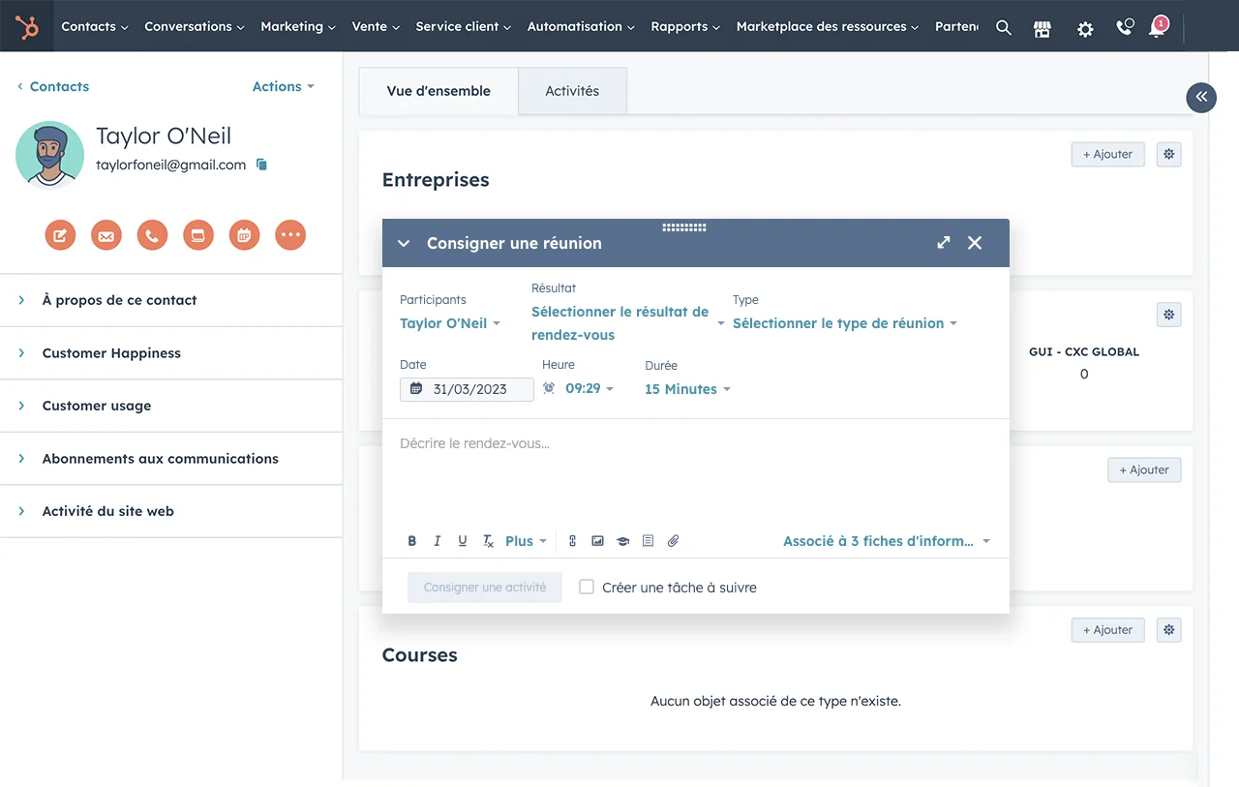The width and height of the screenshot is (1239, 787).
Task: Switch to the Activités tab
Action: pos(572,91)
